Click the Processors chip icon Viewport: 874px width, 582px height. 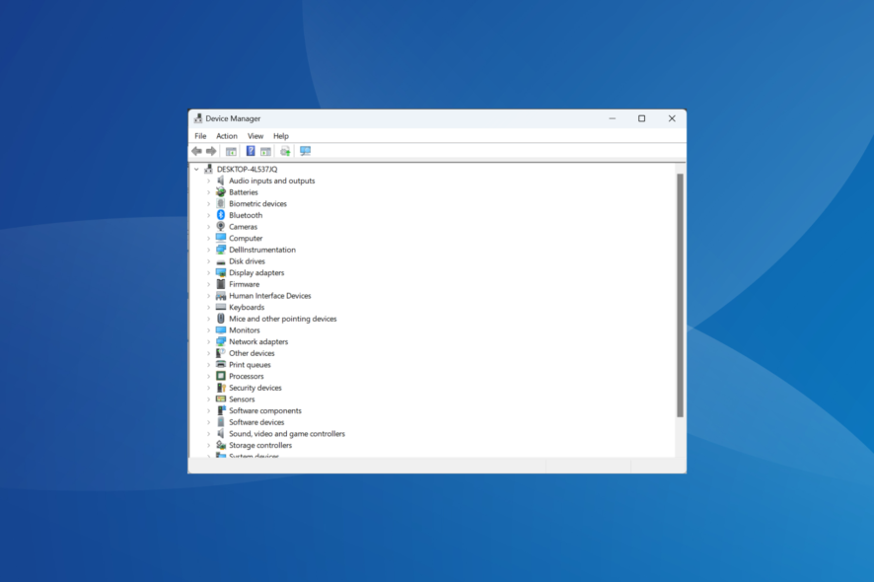221,376
